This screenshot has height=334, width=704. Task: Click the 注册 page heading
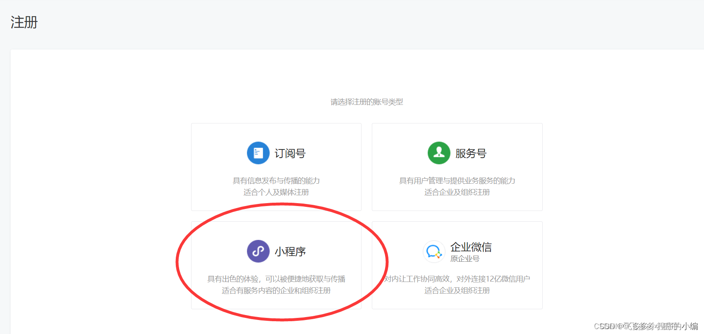coord(24,22)
